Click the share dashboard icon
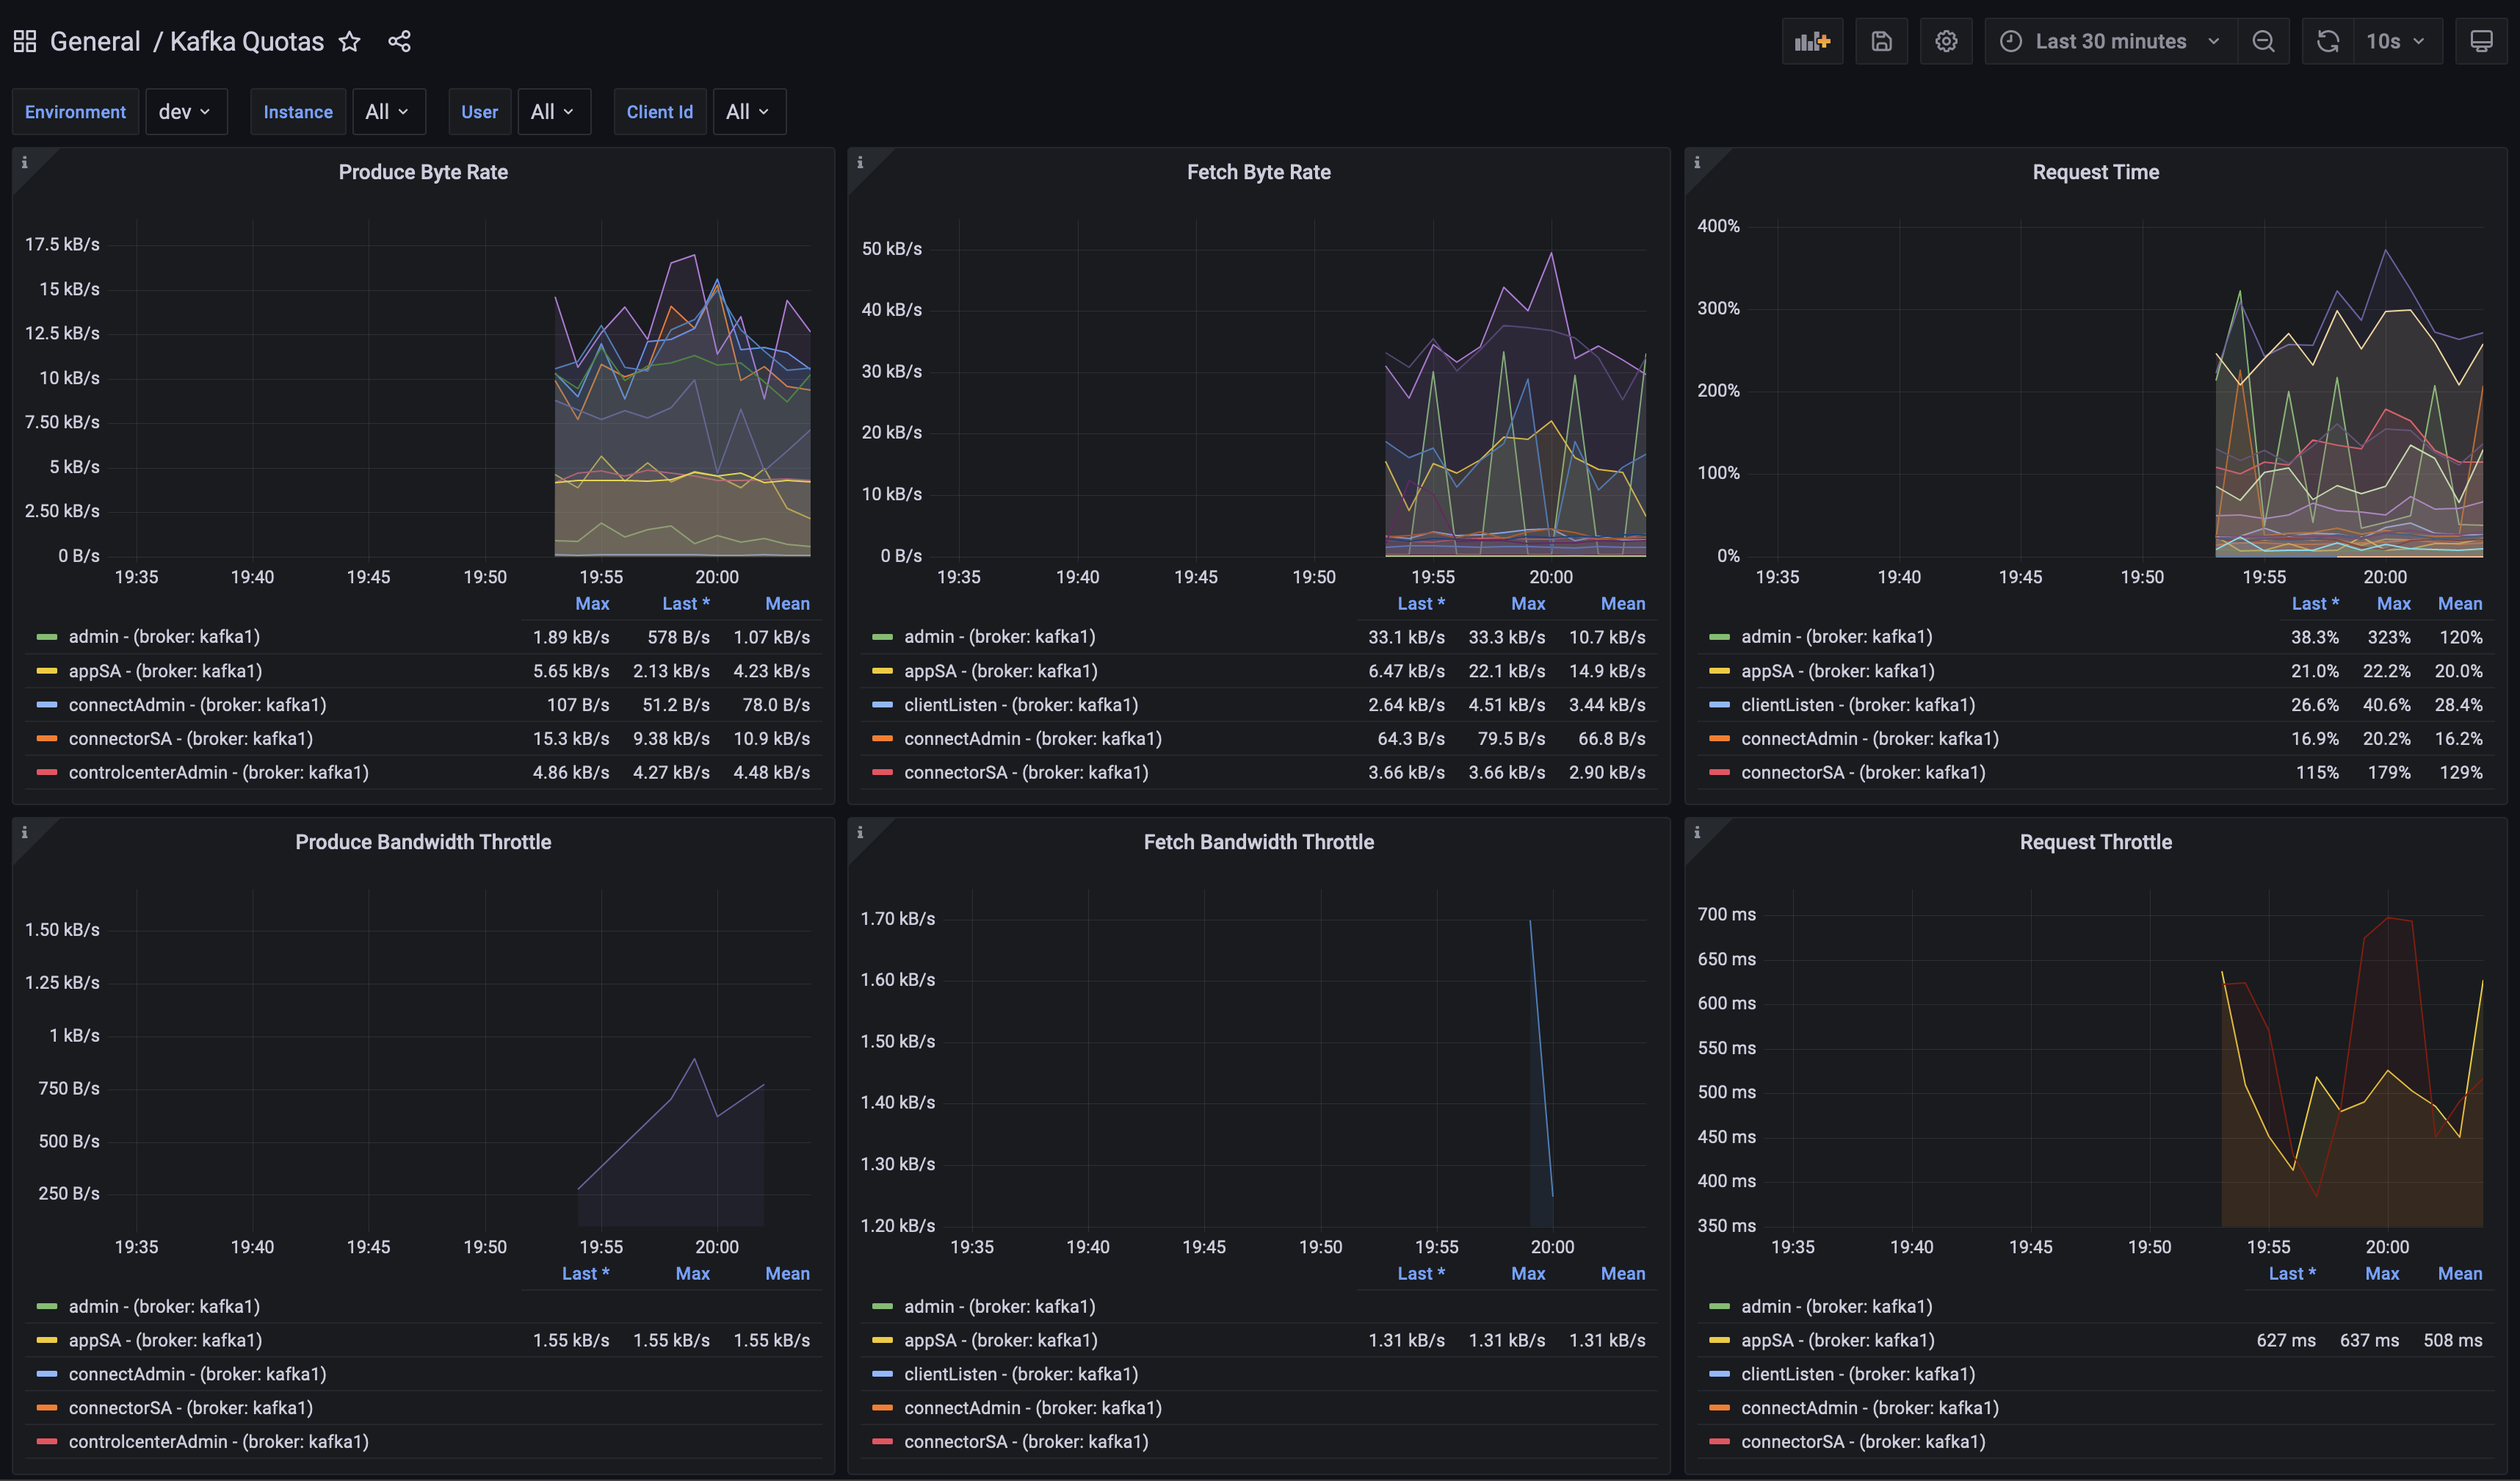 pyautogui.click(x=399, y=41)
